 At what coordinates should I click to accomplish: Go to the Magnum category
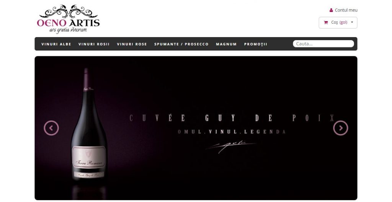(x=226, y=44)
